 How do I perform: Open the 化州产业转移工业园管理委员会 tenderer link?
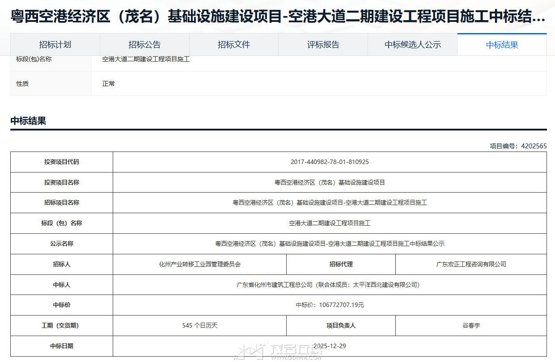coord(199,264)
